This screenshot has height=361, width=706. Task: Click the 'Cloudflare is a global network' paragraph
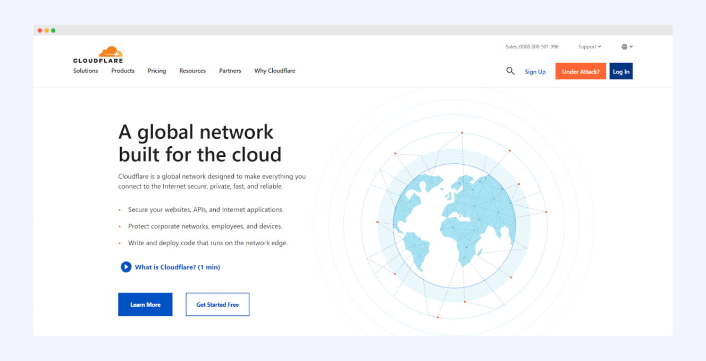pos(212,181)
